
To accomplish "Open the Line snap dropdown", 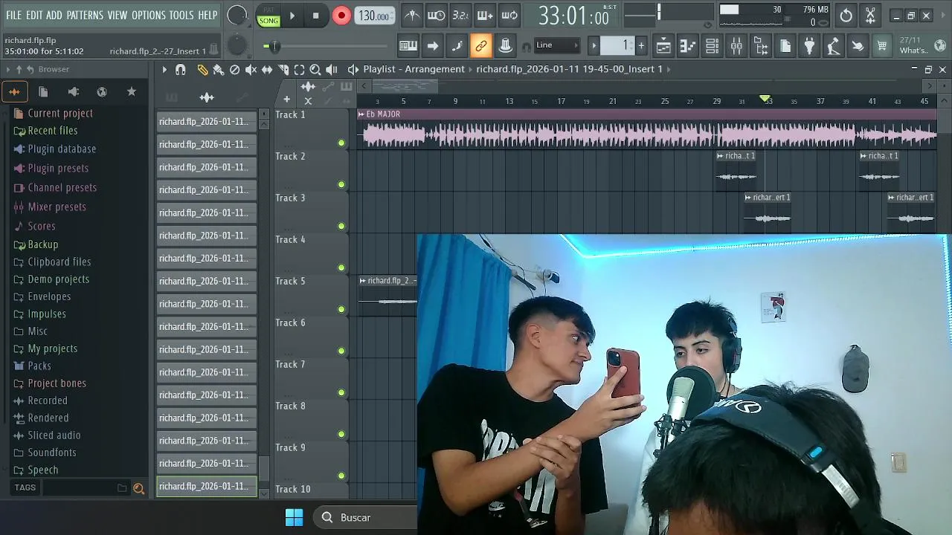I will [556, 45].
